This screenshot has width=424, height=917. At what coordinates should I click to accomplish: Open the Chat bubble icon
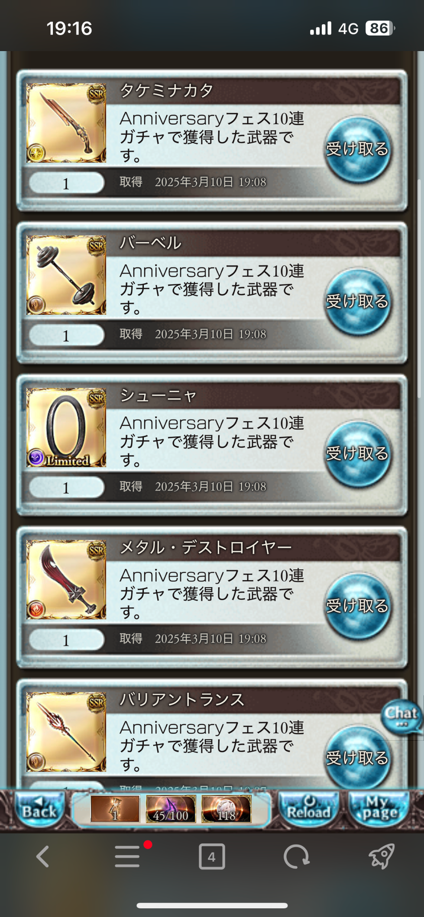coord(401,717)
